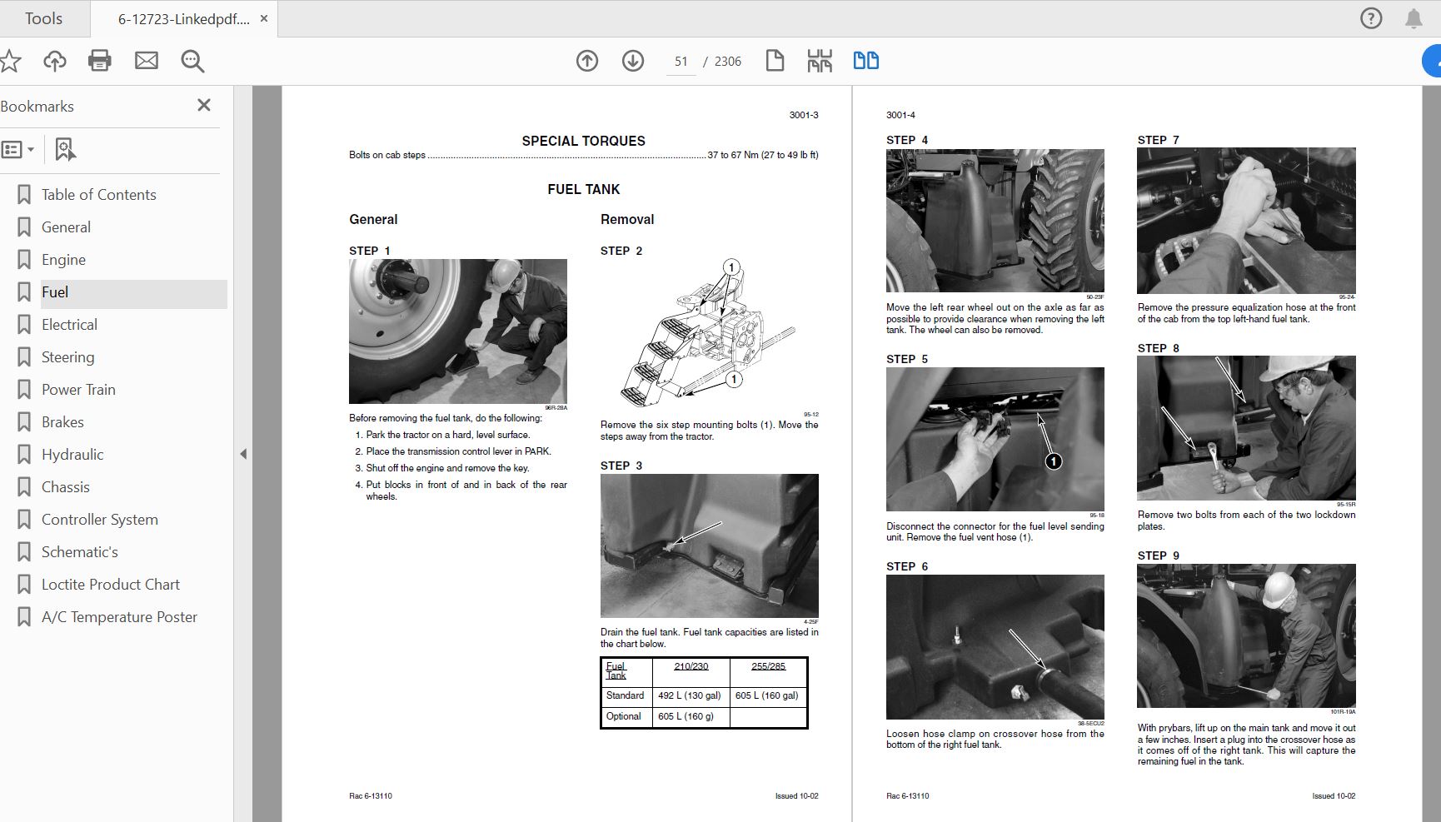Navigate to the Chassis bookmark
This screenshot has height=822, width=1441.
click(x=65, y=487)
